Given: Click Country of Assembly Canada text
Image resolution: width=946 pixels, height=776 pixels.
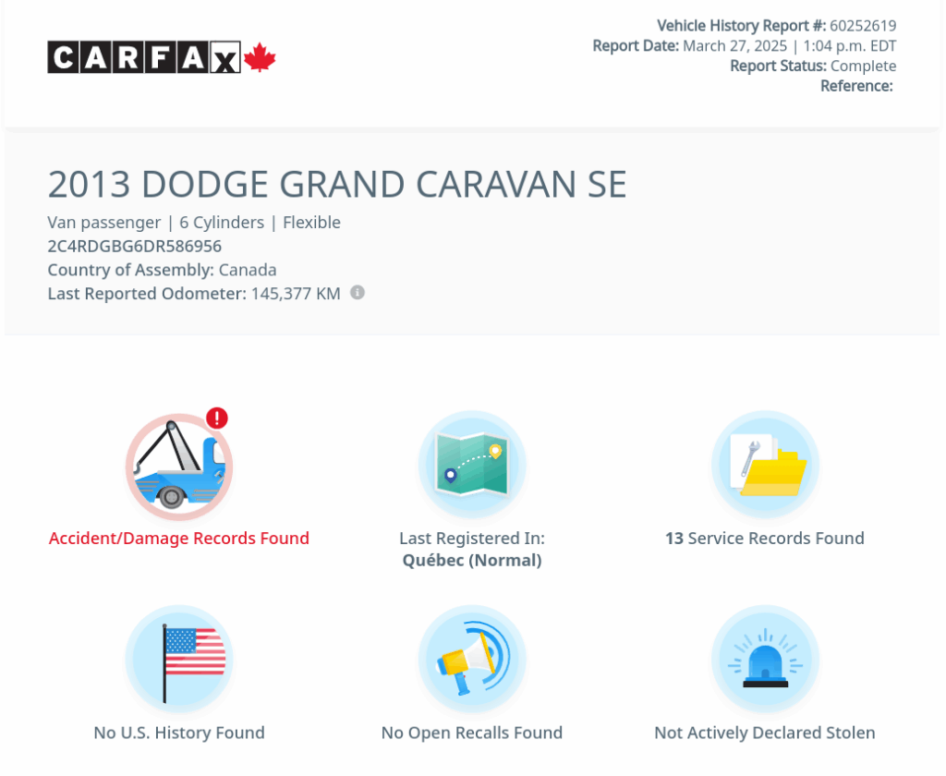Looking at the screenshot, I should 163,270.
